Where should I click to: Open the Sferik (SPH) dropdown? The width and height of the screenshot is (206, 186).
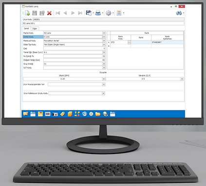coord(104,79)
